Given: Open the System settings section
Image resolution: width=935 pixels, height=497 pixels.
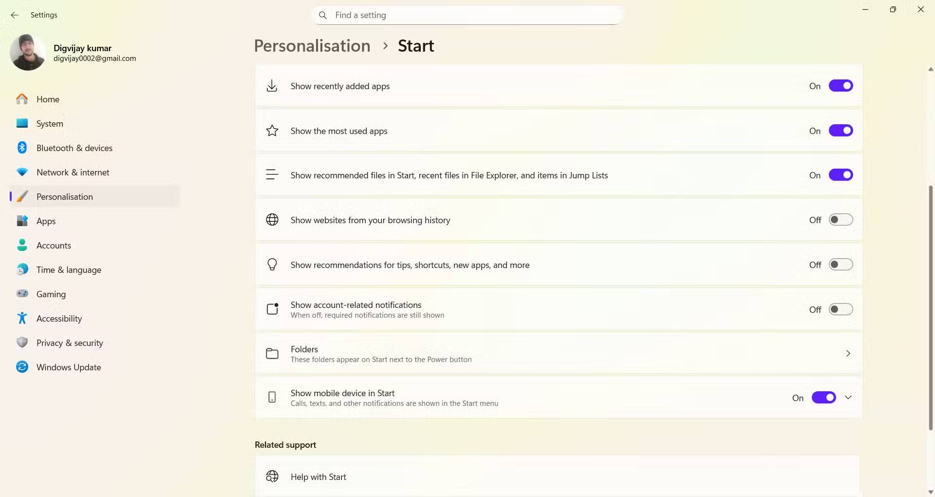Looking at the screenshot, I should click(50, 124).
